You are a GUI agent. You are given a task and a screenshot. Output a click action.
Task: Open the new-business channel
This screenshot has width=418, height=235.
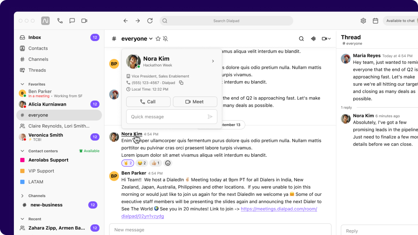(59, 205)
